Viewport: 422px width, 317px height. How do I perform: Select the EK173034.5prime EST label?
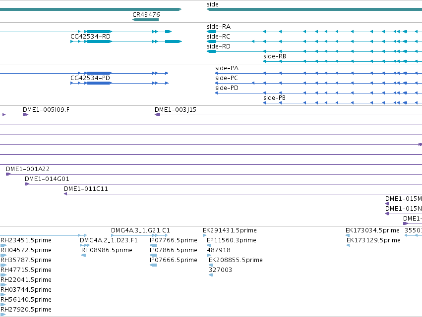(372, 230)
